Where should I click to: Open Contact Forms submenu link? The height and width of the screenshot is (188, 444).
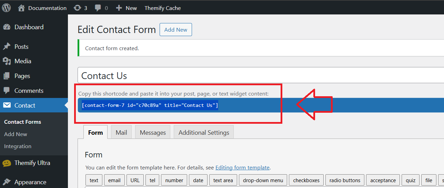[x=22, y=122]
